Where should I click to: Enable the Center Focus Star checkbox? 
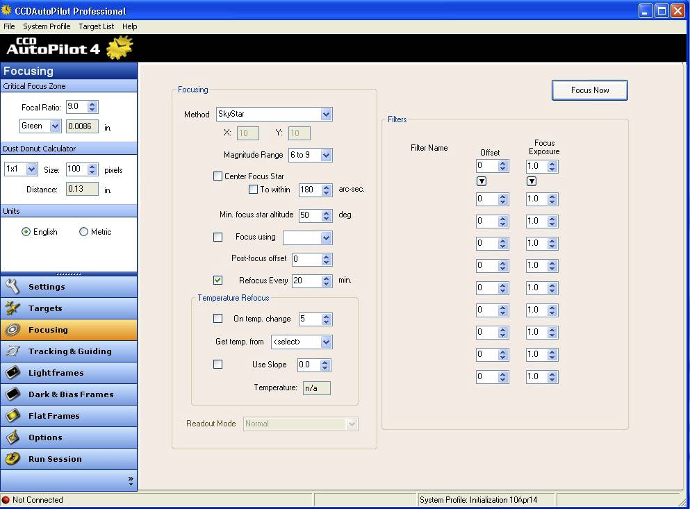[x=217, y=176]
